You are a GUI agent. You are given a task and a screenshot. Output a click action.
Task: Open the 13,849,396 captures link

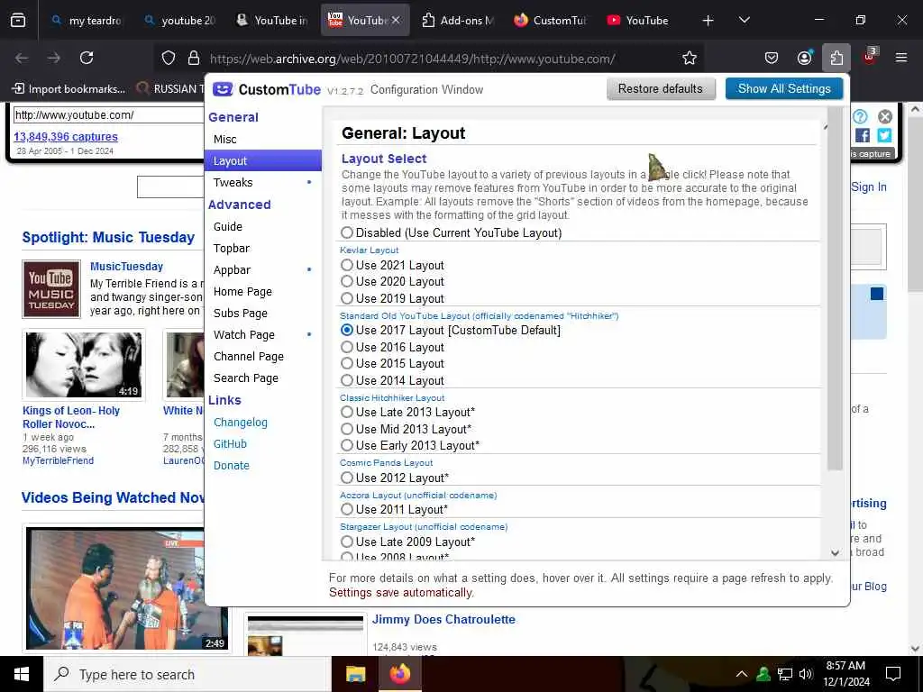point(65,137)
